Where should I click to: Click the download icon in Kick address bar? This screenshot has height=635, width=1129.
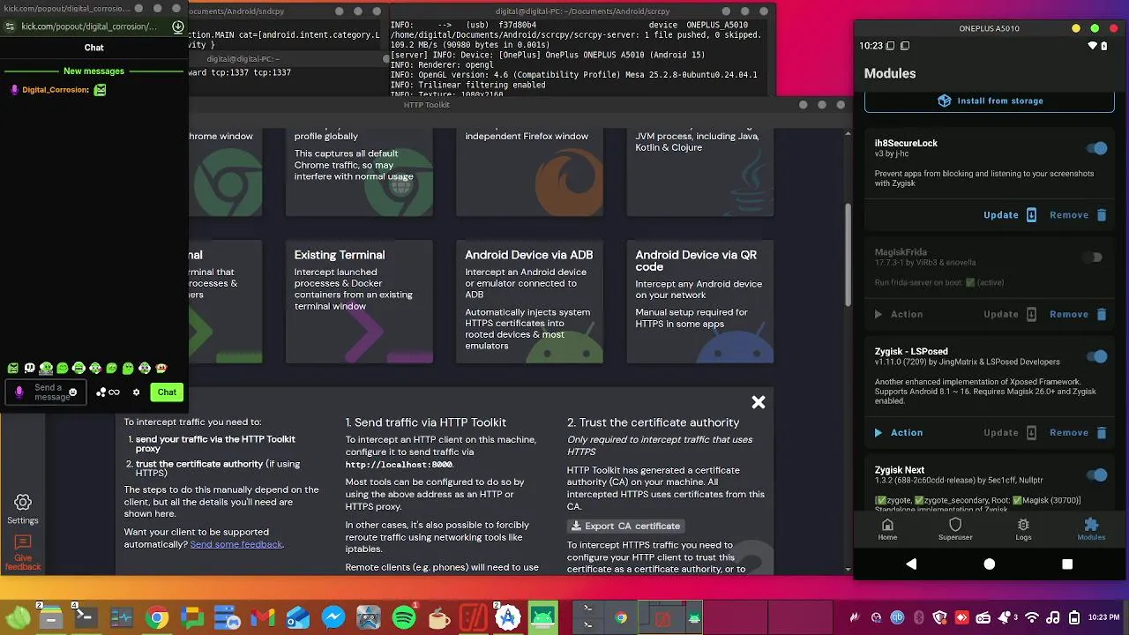177,26
